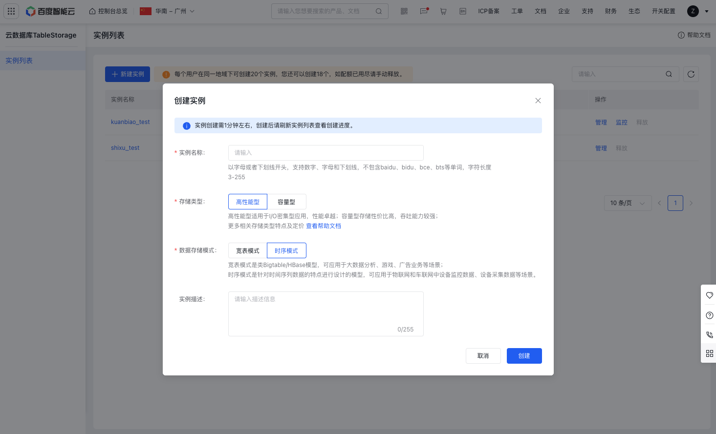Go to the previous page arrow
This screenshot has width=716, height=434.
(x=659, y=203)
